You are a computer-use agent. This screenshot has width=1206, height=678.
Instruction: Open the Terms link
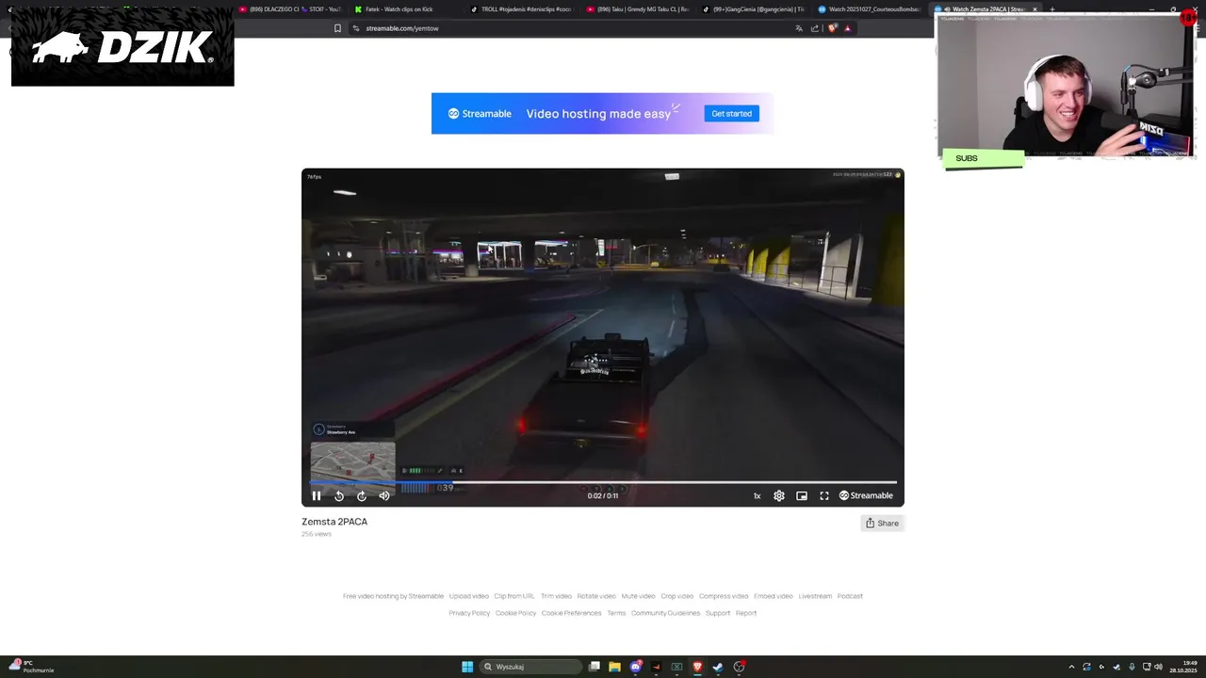(x=616, y=613)
